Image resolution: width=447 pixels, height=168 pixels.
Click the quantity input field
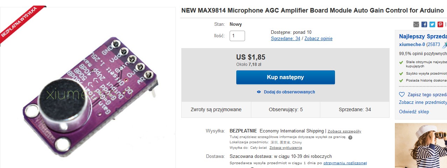pyautogui.click(x=237, y=36)
